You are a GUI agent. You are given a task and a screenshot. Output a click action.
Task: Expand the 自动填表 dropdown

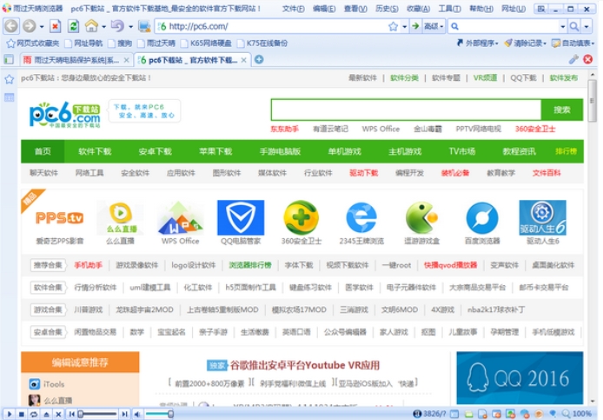tap(573, 43)
